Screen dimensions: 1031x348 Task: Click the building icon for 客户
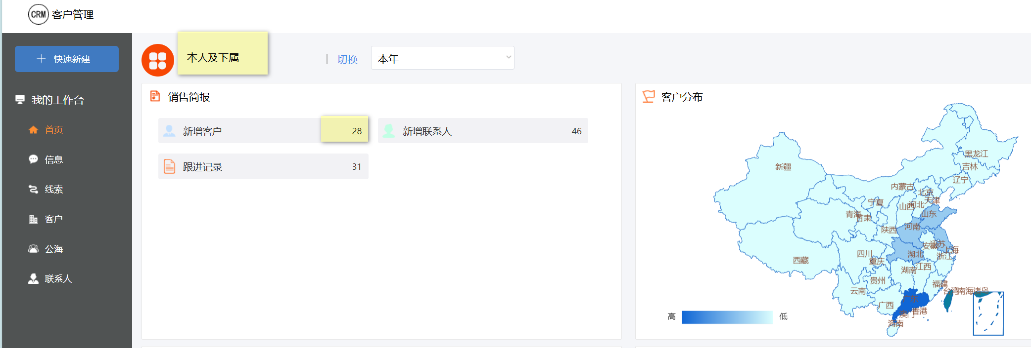click(x=33, y=219)
